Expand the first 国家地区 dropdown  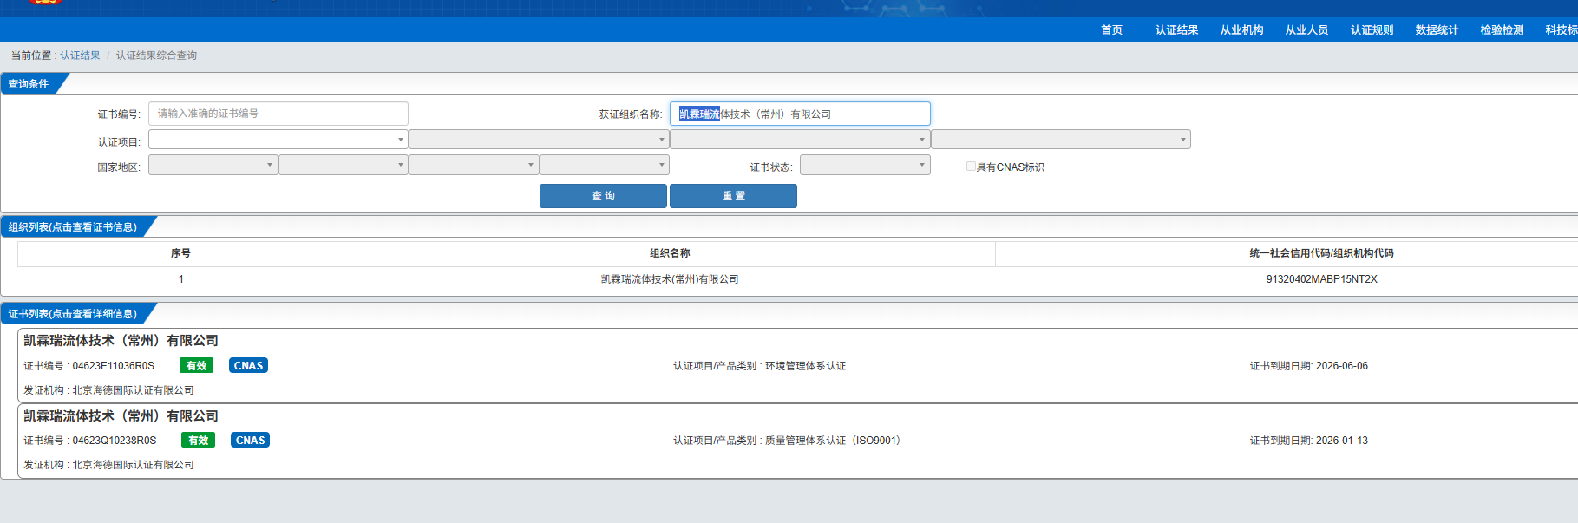(213, 165)
